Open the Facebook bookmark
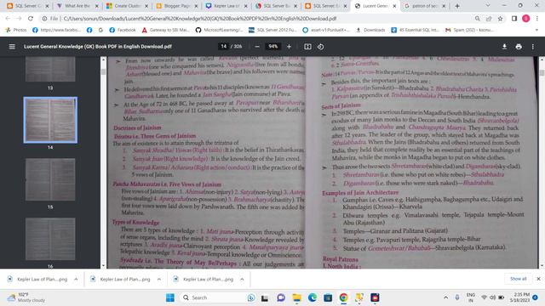Viewport: 545px width, 306px height. click(x=123, y=31)
